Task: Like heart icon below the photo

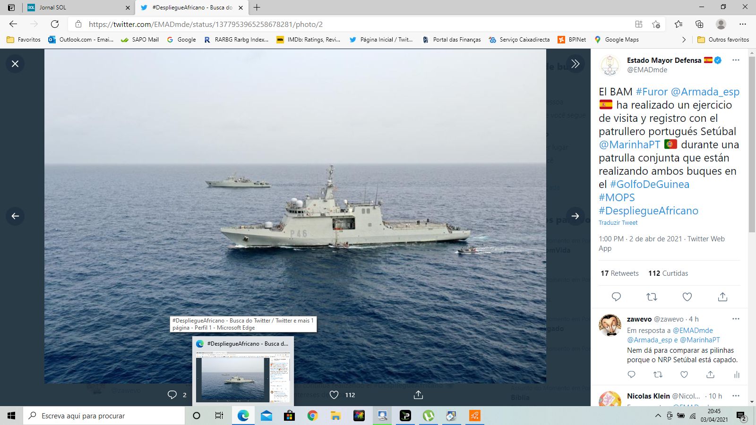Action: click(x=334, y=395)
